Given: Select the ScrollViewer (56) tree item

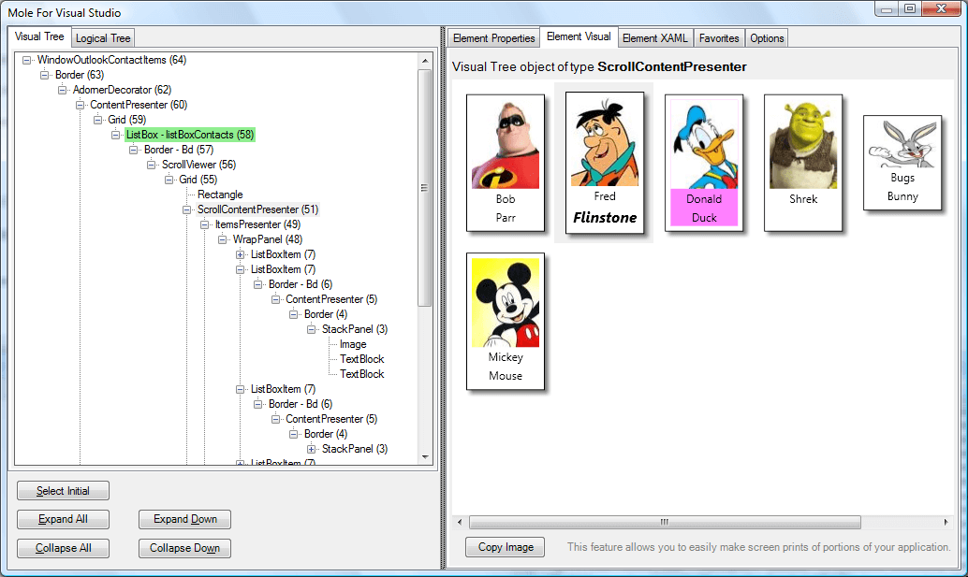Looking at the screenshot, I should [x=198, y=165].
